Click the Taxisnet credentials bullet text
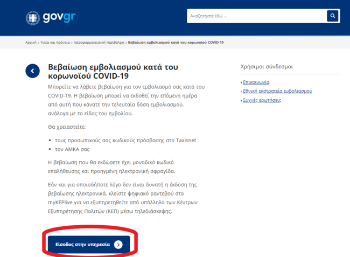 pyautogui.click(x=125, y=140)
